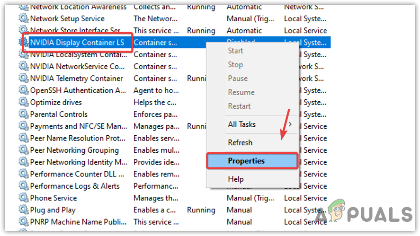Select the Optimize drives service

[x=56, y=102]
